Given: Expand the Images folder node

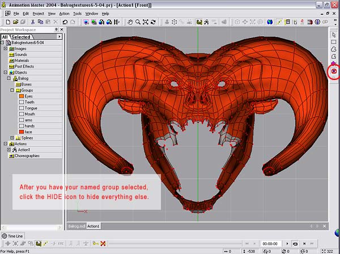Looking at the screenshot, I should tap(5, 49).
